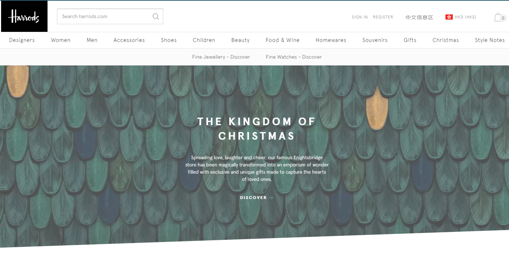Click the search magnifier icon
Image resolution: width=509 pixels, height=254 pixels.
156,16
